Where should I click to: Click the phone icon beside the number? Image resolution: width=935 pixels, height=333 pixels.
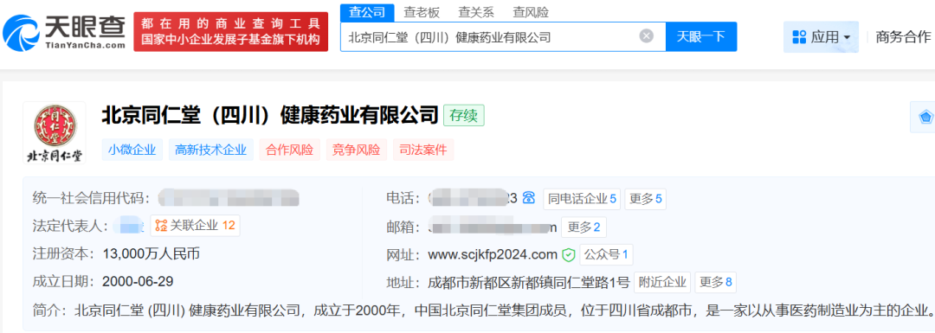[x=528, y=198]
